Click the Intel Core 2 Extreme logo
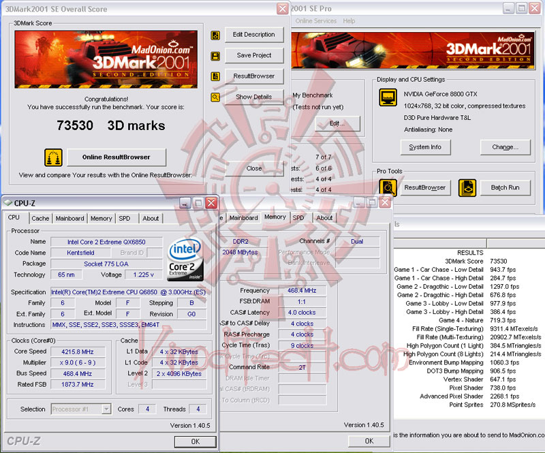The height and width of the screenshot is (453, 545). 185,260
